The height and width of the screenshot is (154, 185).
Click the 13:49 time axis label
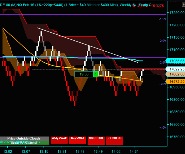(98, 152)
